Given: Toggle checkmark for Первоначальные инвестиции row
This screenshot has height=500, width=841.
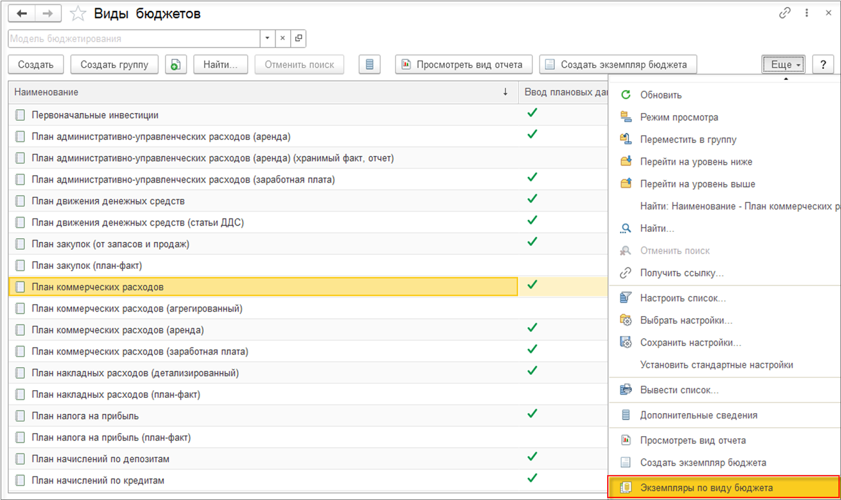Looking at the screenshot, I should click(x=532, y=113).
